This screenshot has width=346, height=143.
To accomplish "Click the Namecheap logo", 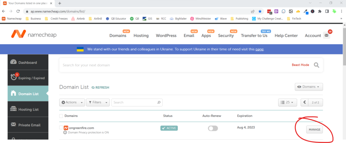I will [34, 34].
